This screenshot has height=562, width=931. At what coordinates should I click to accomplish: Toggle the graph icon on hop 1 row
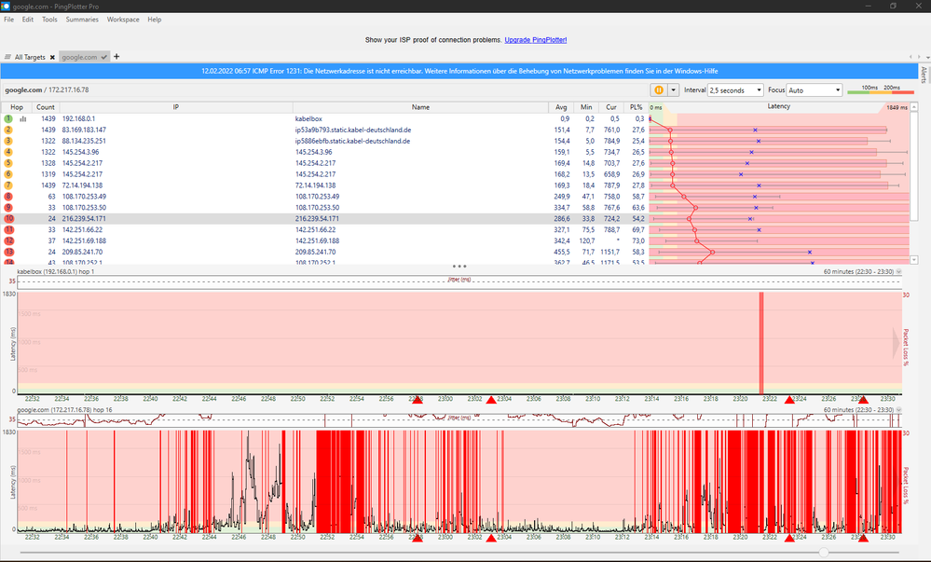(x=23, y=119)
